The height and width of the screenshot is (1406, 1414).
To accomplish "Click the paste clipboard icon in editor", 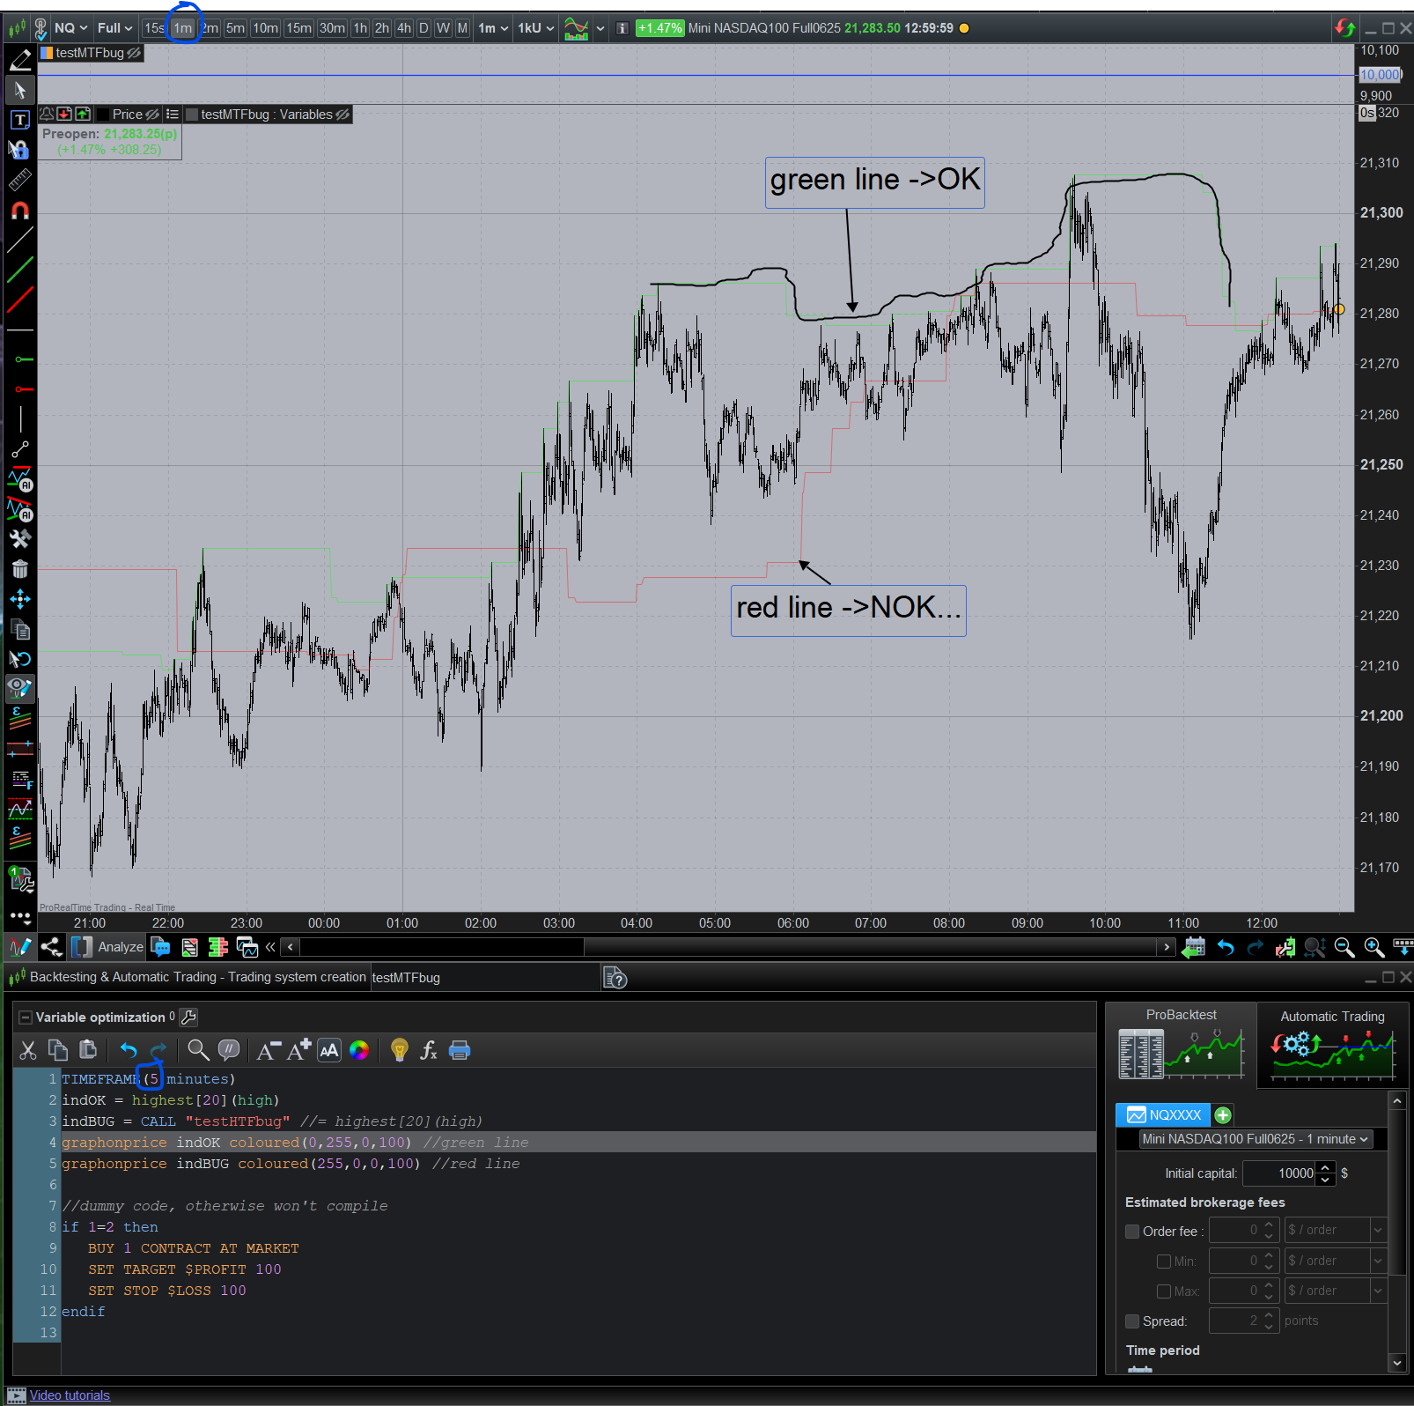I will [x=88, y=1050].
